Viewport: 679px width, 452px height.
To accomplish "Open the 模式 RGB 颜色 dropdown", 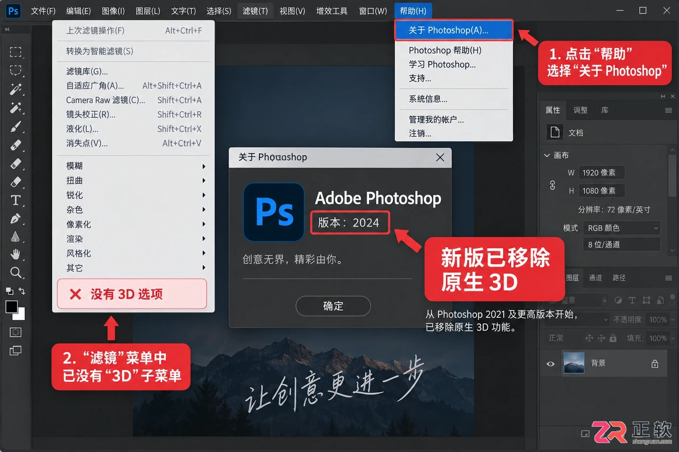I will (621, 228).
